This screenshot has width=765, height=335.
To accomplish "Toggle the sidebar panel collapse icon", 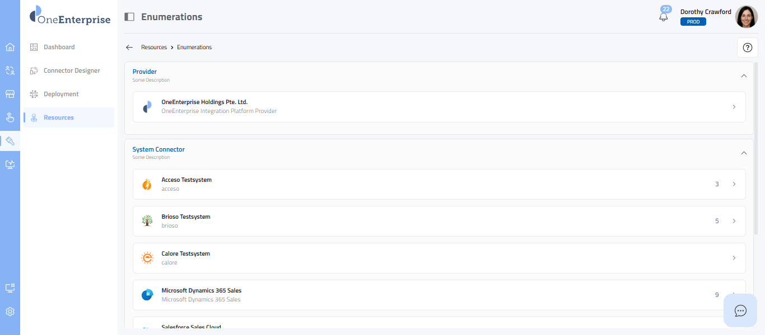I will coord(129,17).
